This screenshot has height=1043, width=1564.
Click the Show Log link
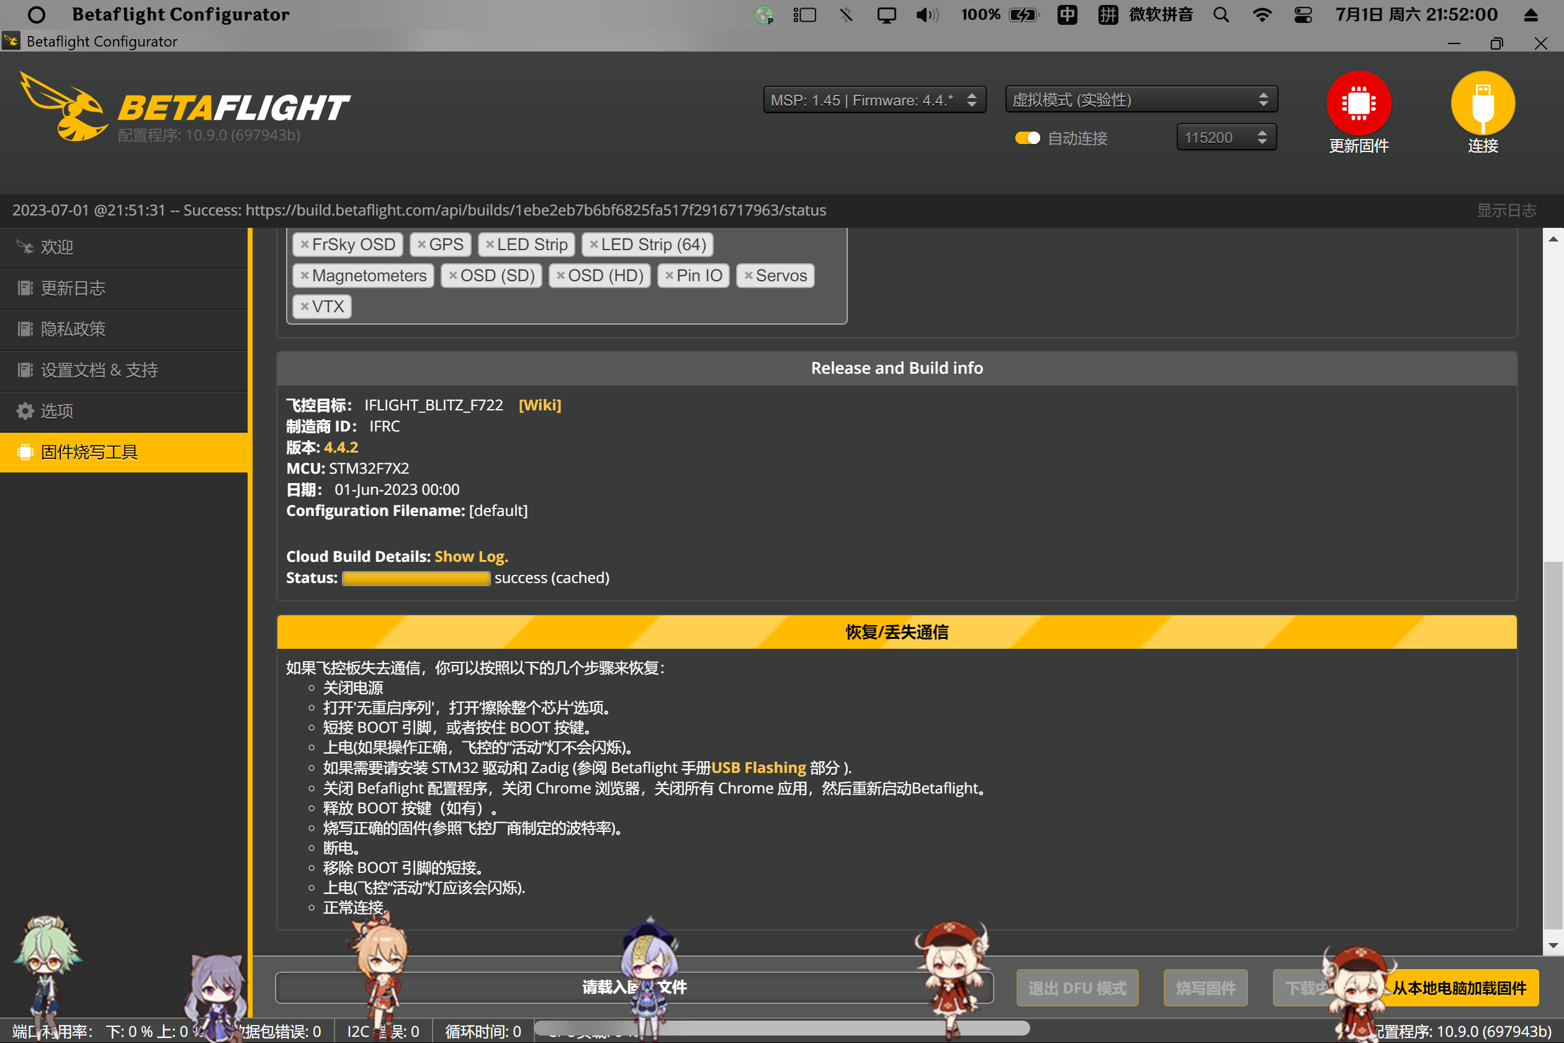pos(471,557)
